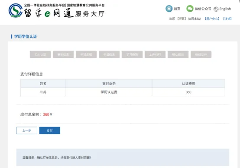The height and width of the screenshot is (168, 240).
Task: Click the 姓名 column header
Action: coord(43,83)
